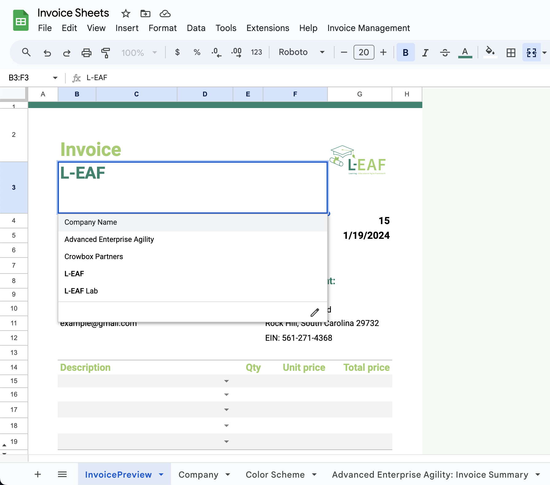Decrease font size with minus button
The height and width of the screenshot is (485, 550).
344,52
